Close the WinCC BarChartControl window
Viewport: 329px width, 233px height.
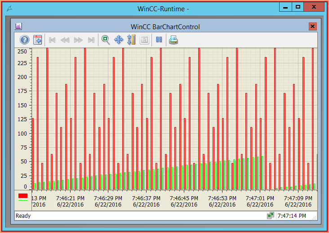click(313, 26)
